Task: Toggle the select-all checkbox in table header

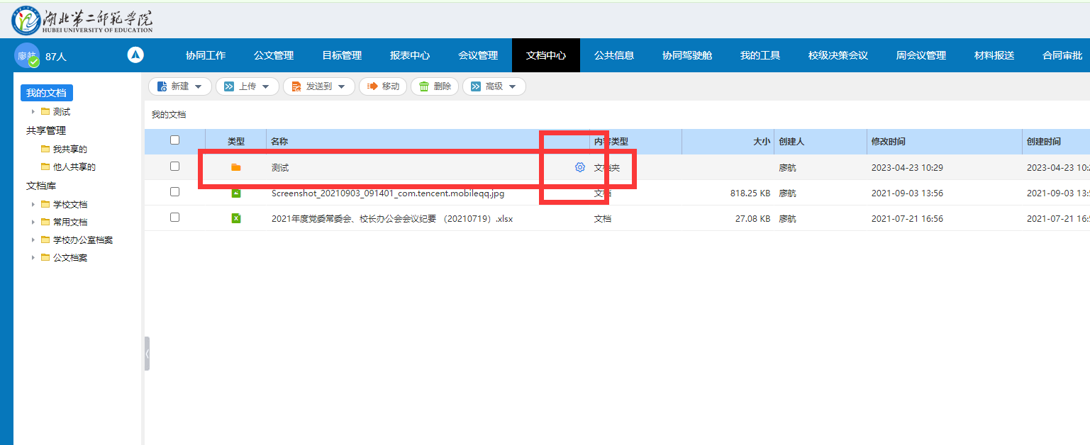Action: (174, 140)
